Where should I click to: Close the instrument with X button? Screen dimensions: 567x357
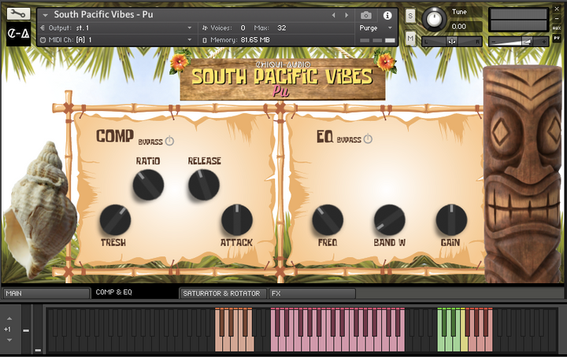(557, 9)
